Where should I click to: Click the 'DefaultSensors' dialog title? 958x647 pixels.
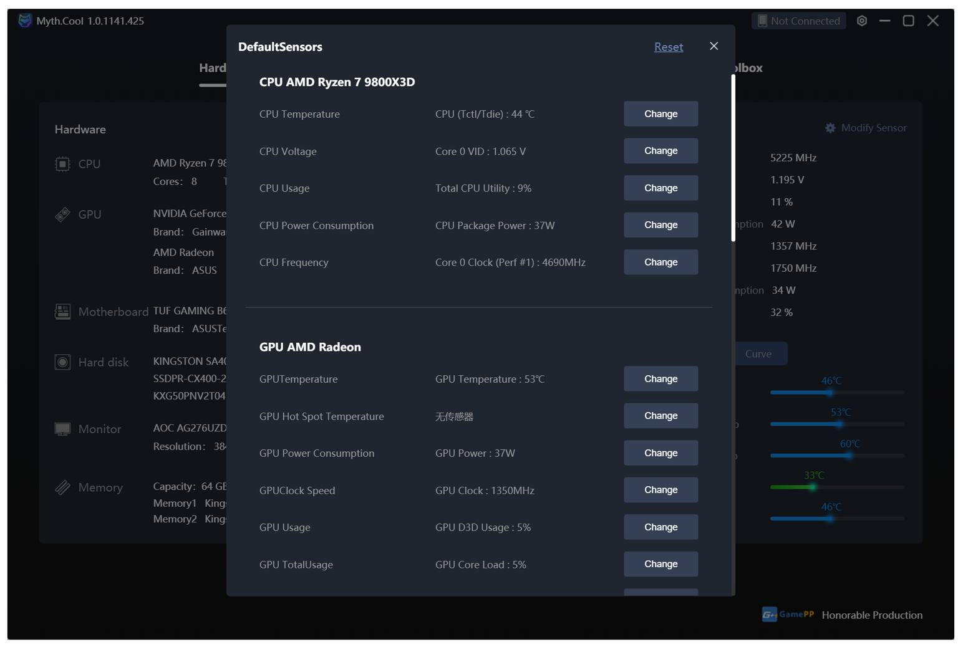tap(280, 47)
